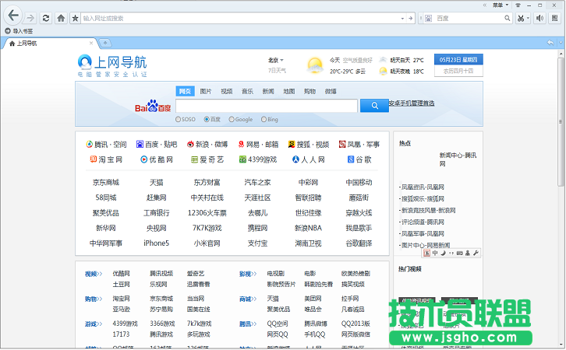566x350 pixels.
Task: Click the forward navigation arrow
Action: coord(30,18)
